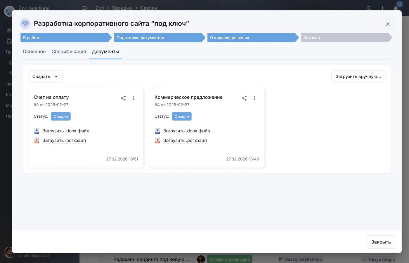409x263 pixels.
Task: Select the handshake deals icon in the sidebar
Action: [x=11, y=73]
